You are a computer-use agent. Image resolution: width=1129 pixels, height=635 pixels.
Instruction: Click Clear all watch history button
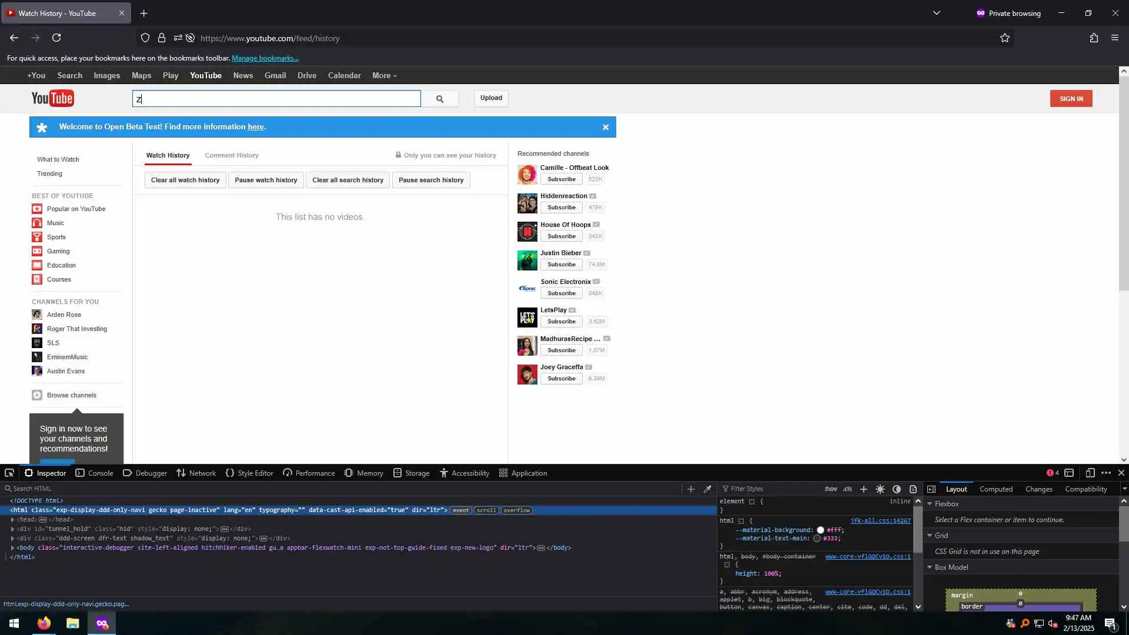(185, 180)
